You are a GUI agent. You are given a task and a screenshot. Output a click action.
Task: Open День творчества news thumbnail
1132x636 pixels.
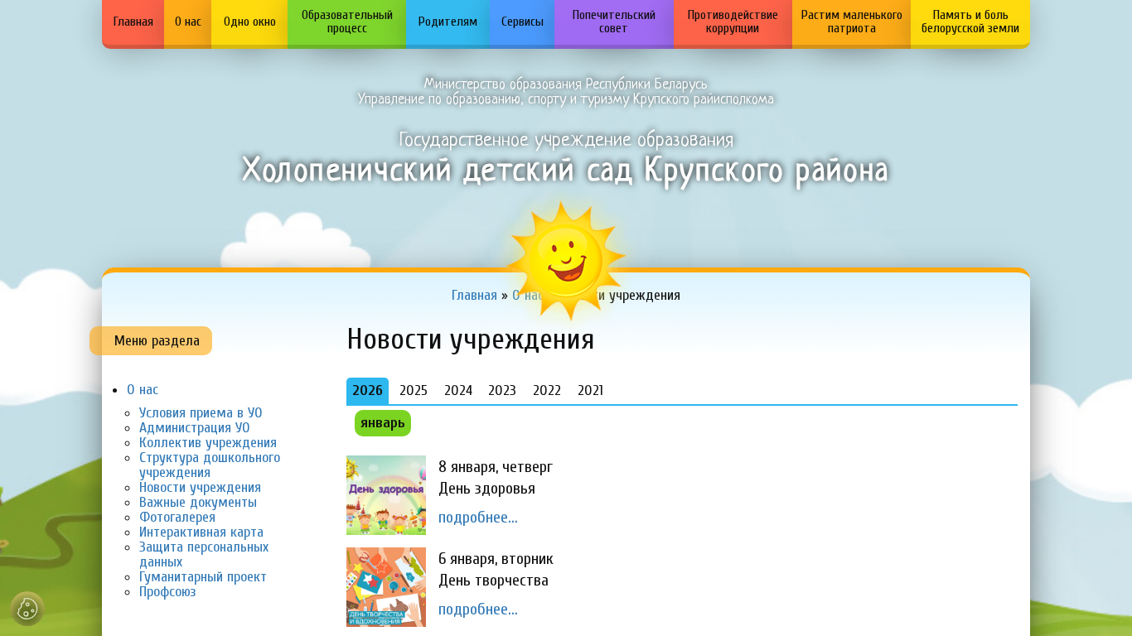386,587
